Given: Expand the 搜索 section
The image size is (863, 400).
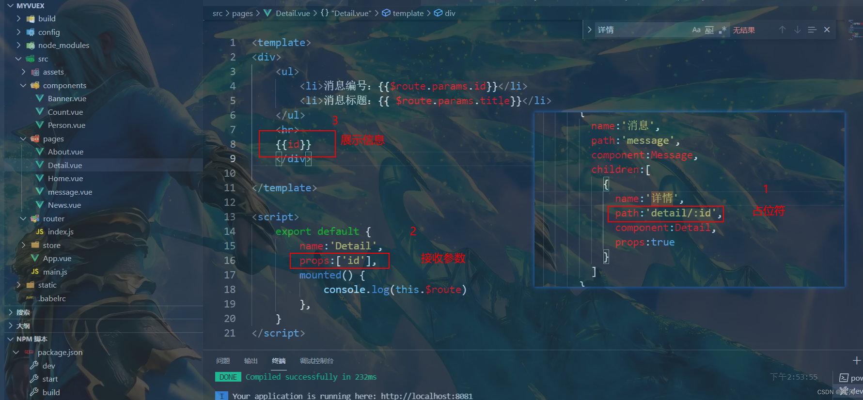Looking at the screenshot, I should 23,312.
